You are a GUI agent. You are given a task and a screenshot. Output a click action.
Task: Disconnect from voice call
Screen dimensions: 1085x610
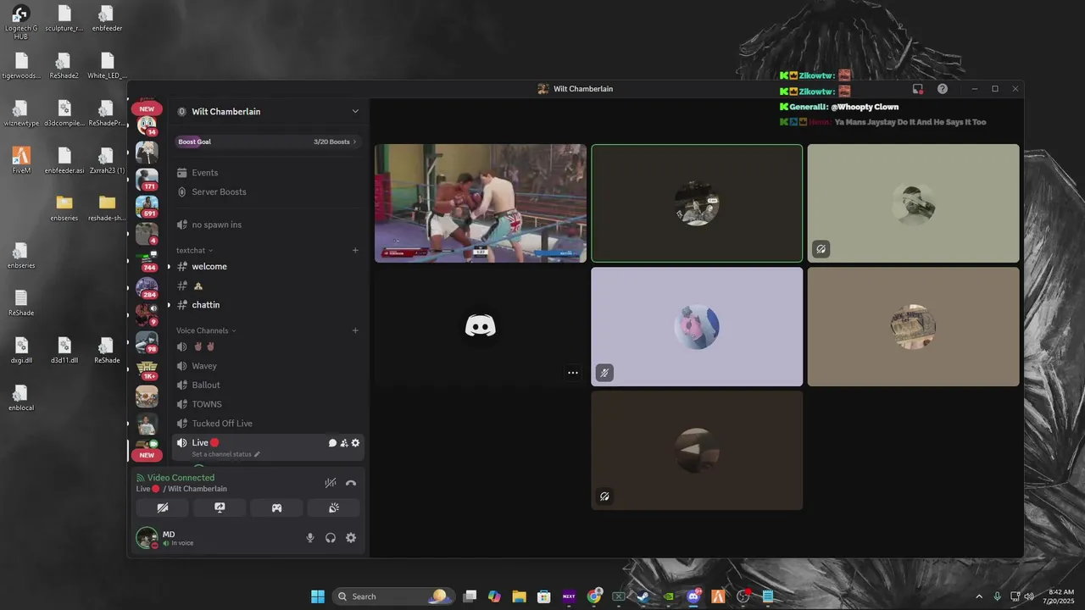point(351,483)
